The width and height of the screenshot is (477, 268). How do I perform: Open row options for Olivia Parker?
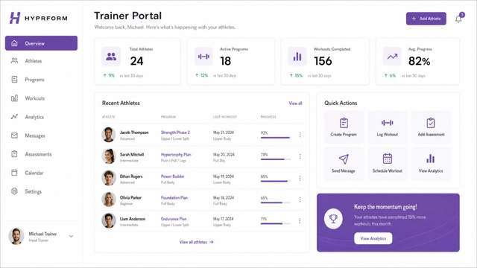300,200
